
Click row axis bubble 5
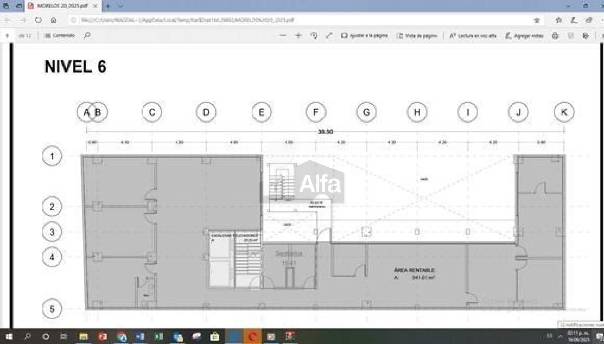(x=52, y=309)
